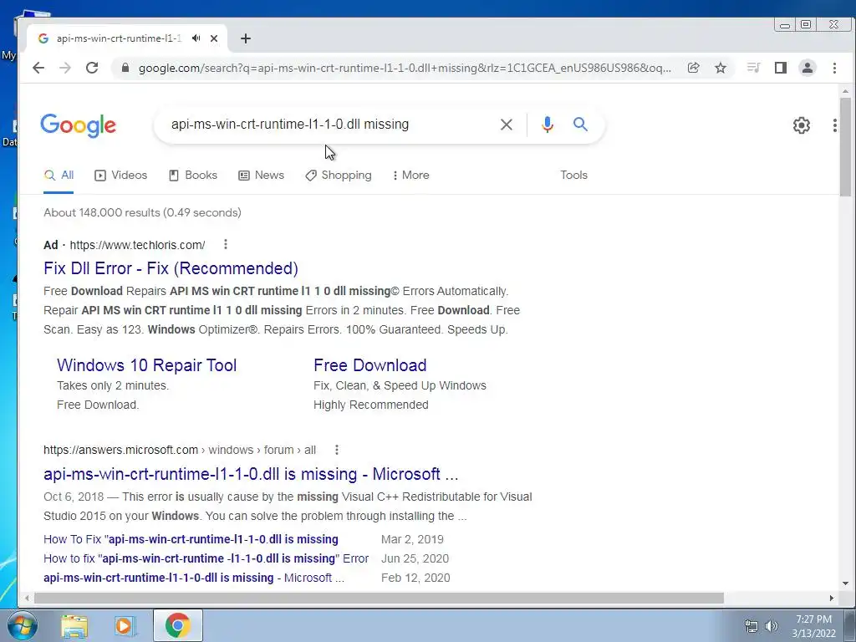Viewport: 856px width, 642px height.
Task: Switch to the Videos tab
Action: tap(121, 176)
